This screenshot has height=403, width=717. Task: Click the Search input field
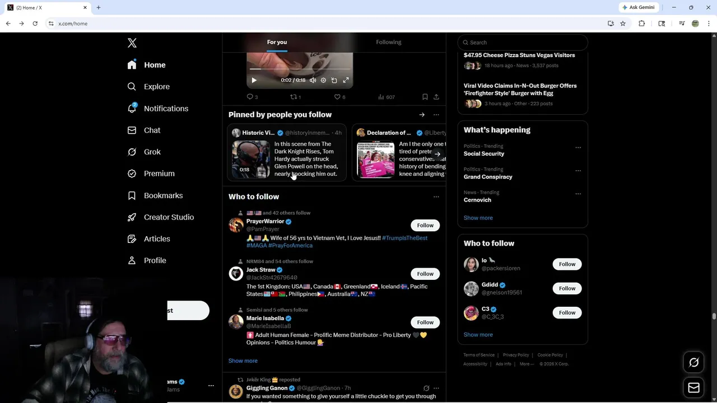(523, 43)
